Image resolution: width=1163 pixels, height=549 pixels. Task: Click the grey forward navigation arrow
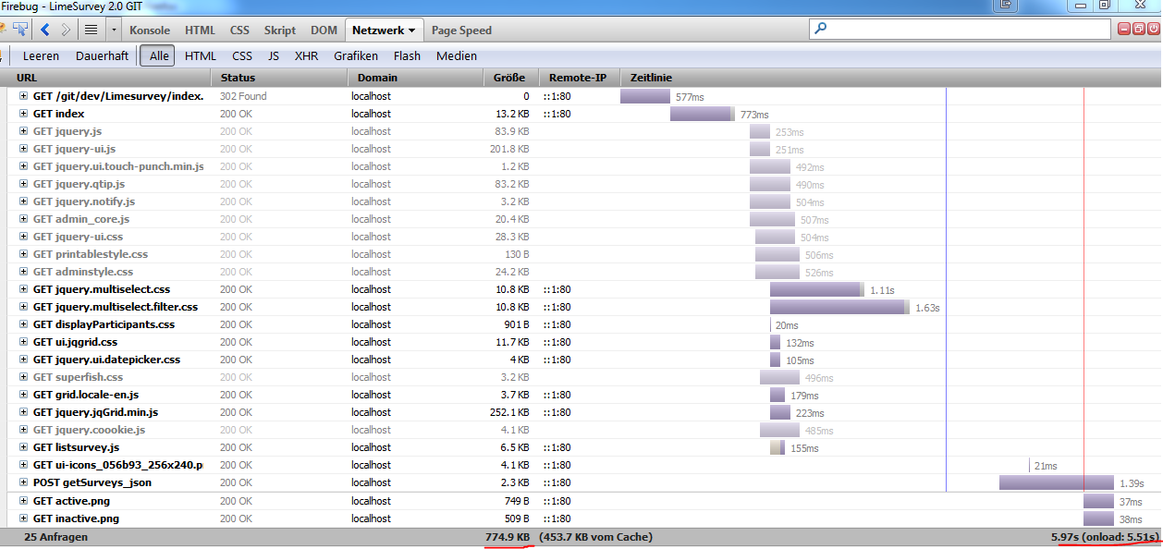(x=65, y=30)
